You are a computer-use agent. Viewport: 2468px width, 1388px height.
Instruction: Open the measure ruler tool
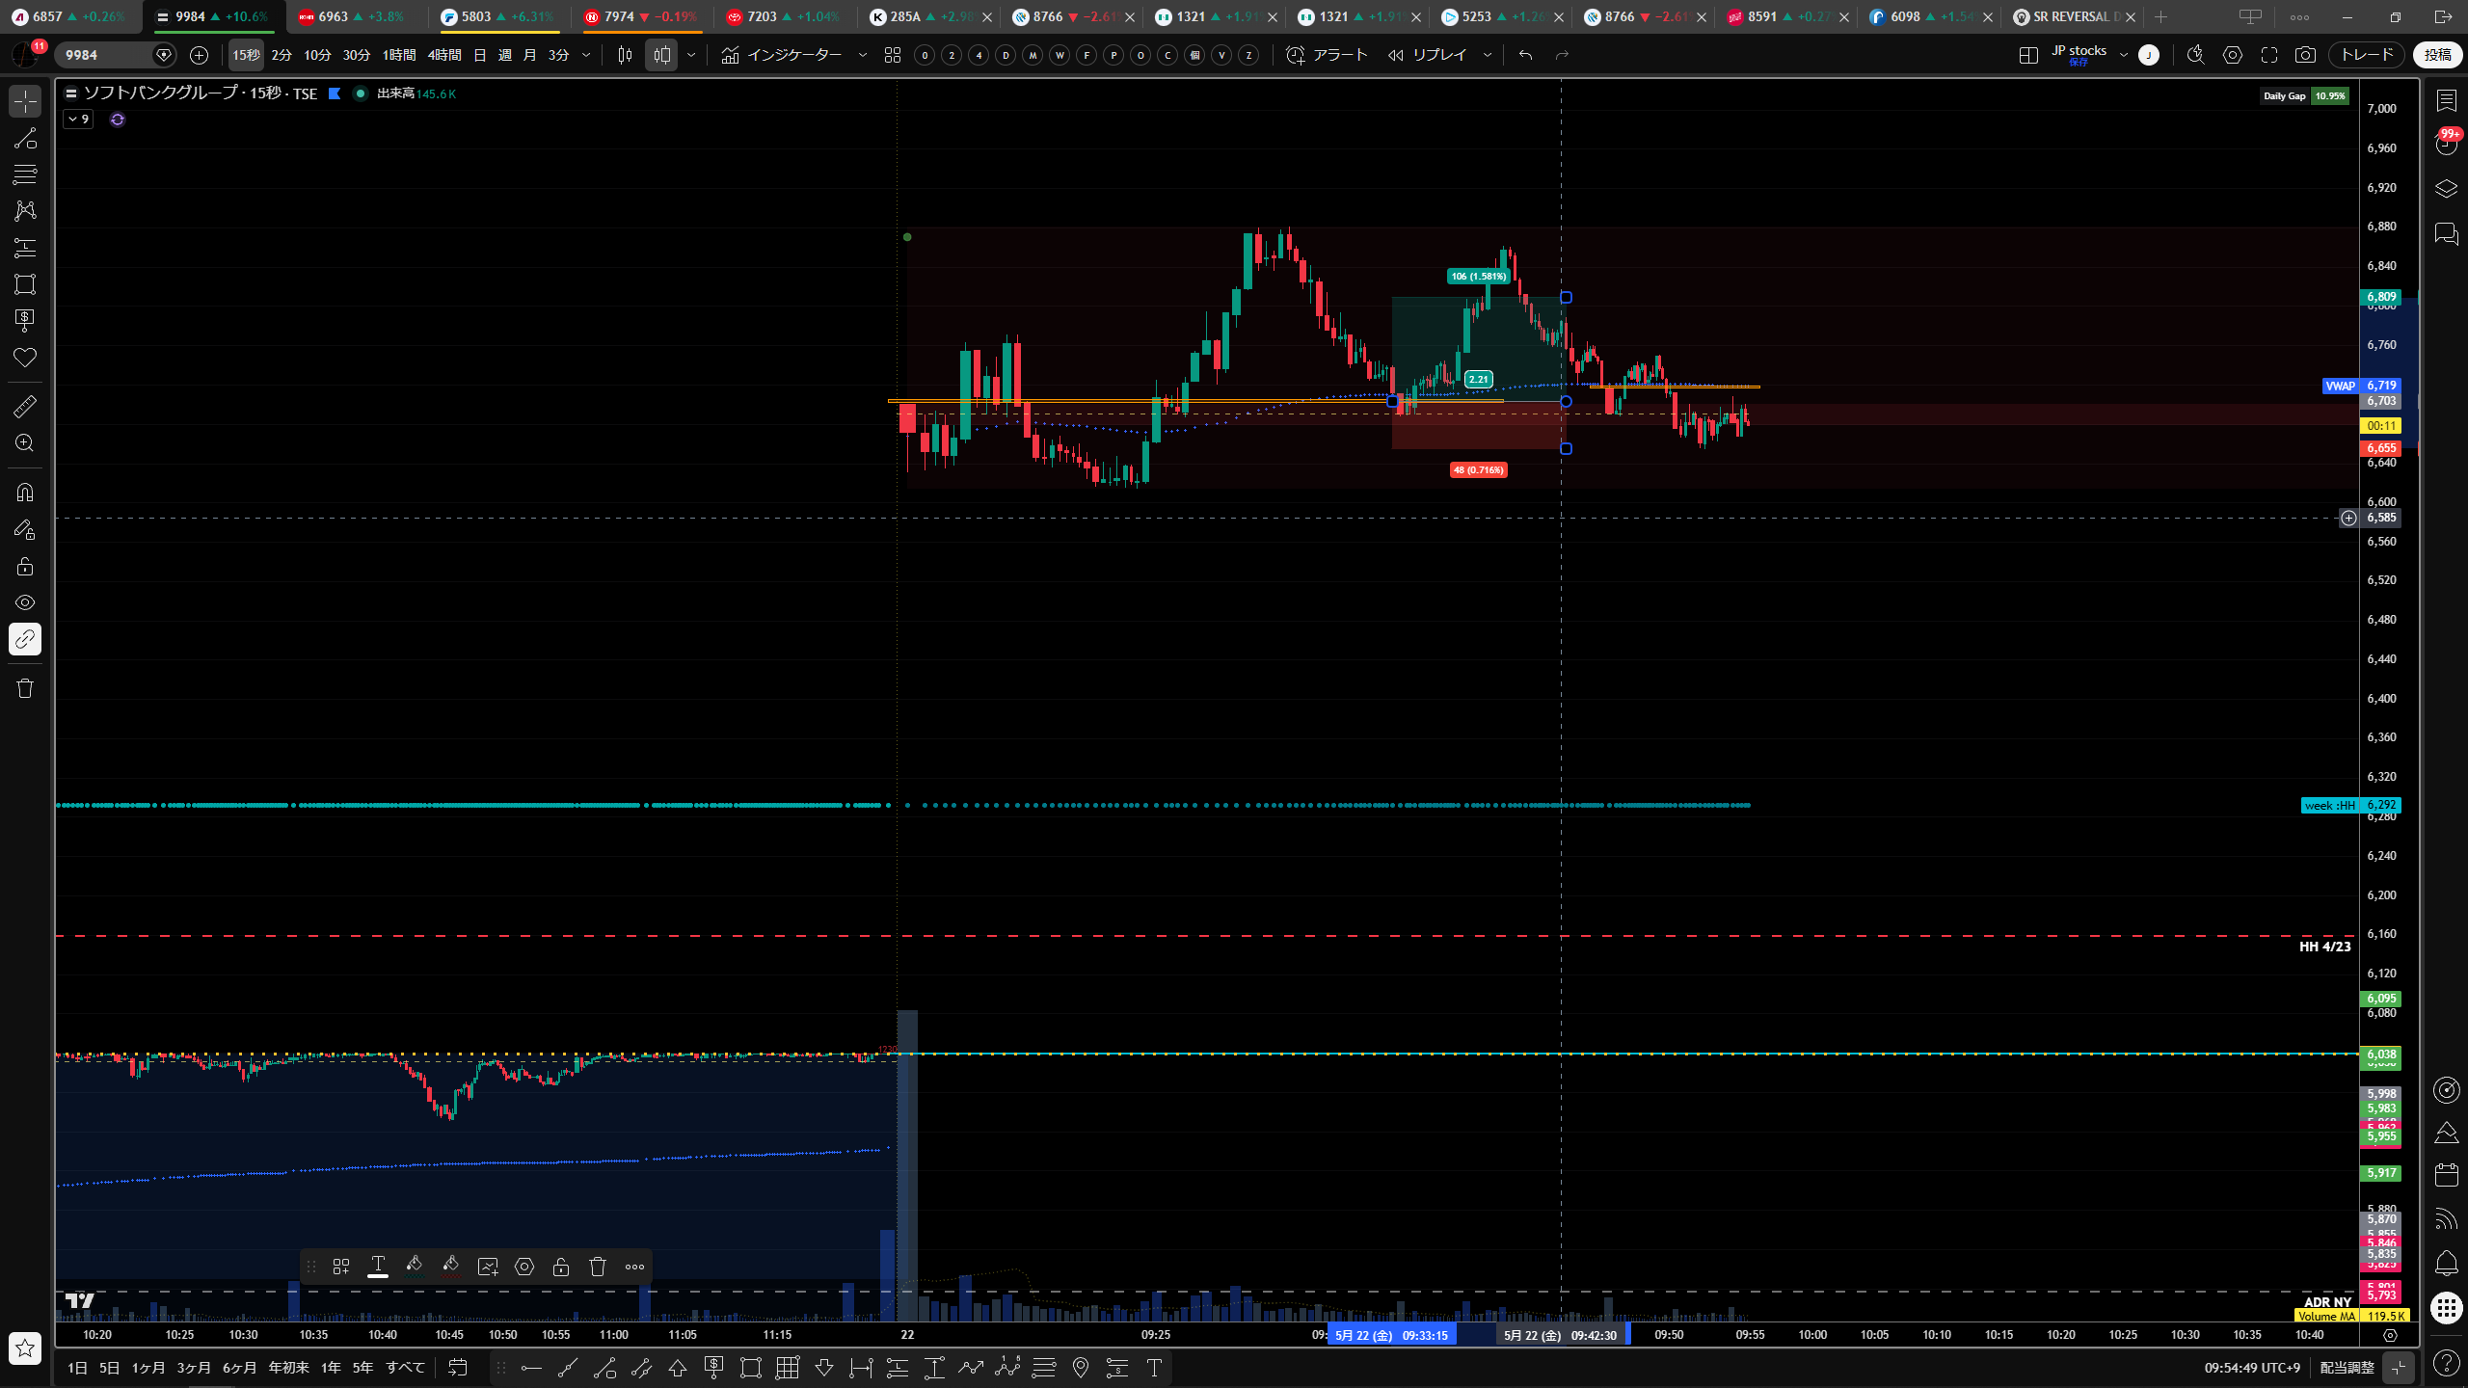point(25,407)
